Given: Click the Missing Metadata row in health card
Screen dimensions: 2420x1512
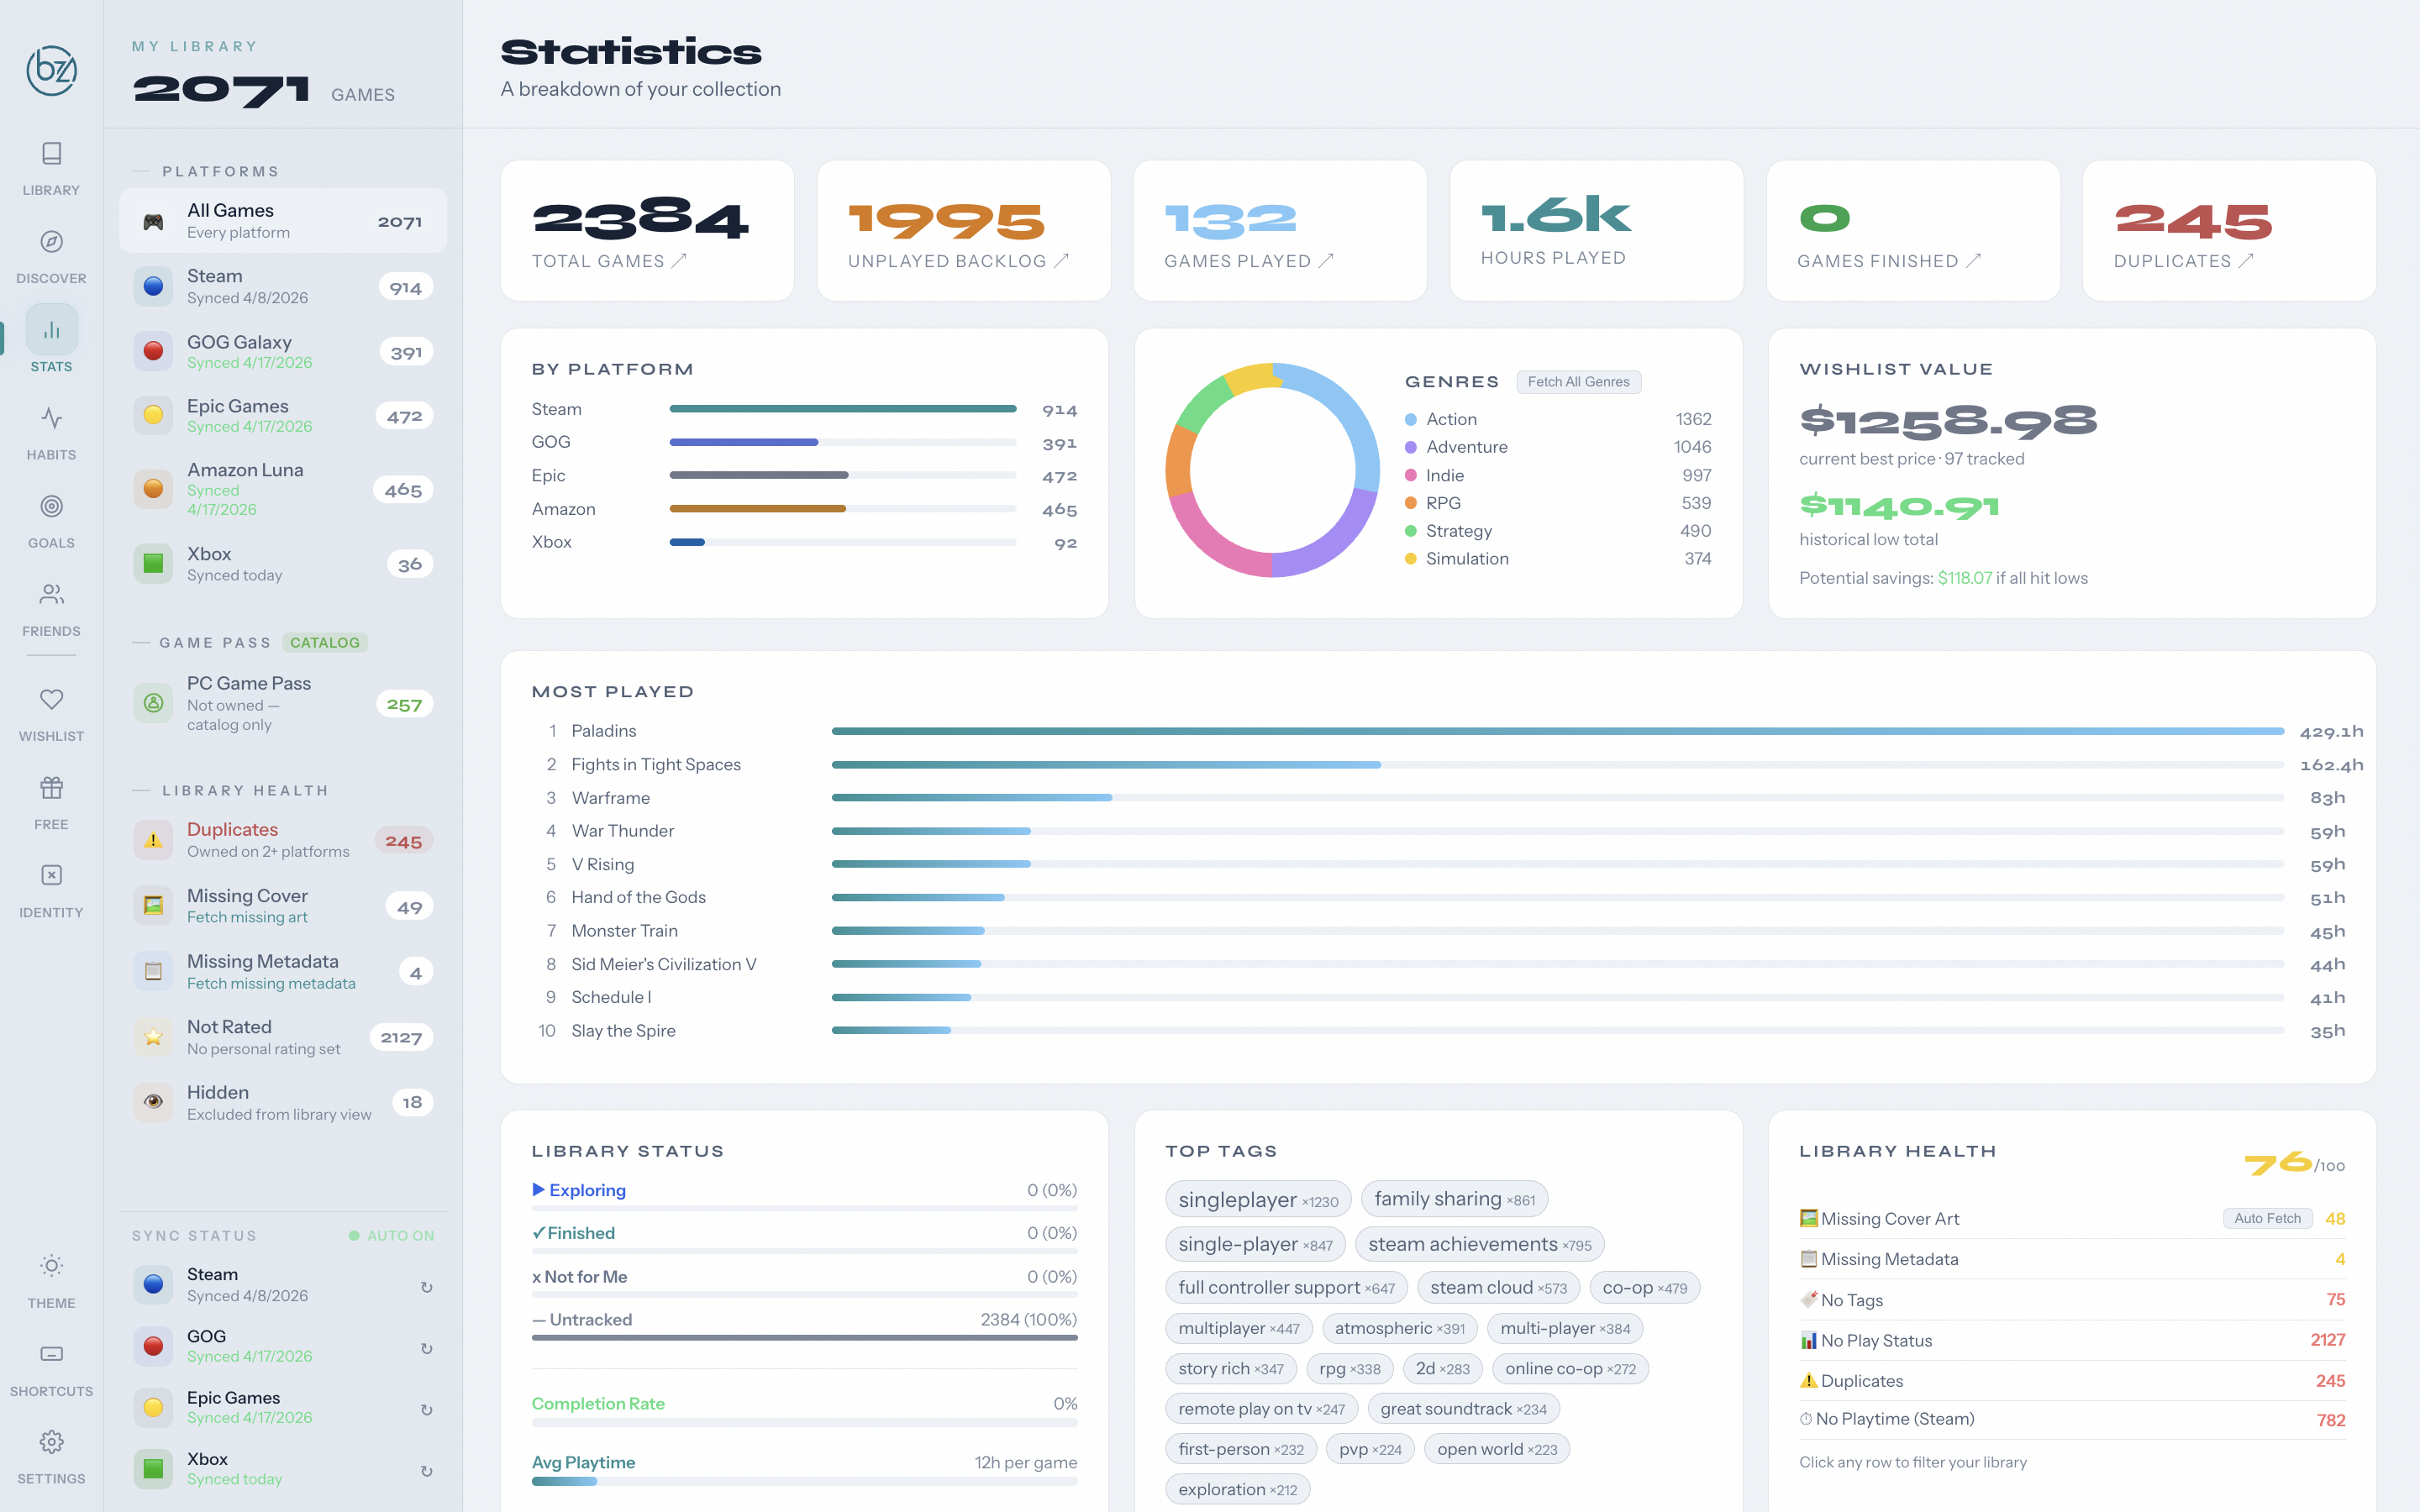Looking at the screenshot, I should pyautogui.click(x=2072, y=1259).
